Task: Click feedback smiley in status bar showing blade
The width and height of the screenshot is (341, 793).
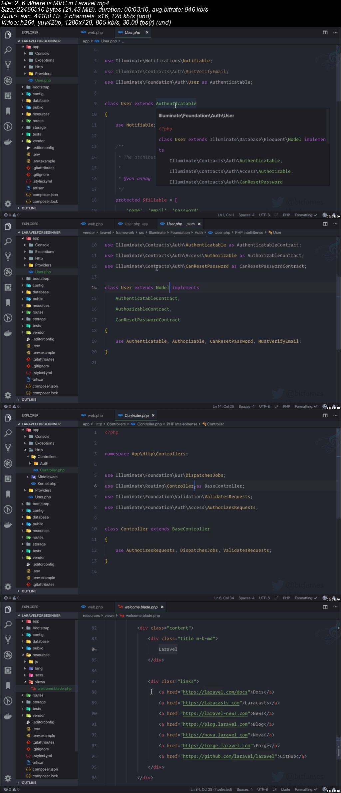Action: 324,789
